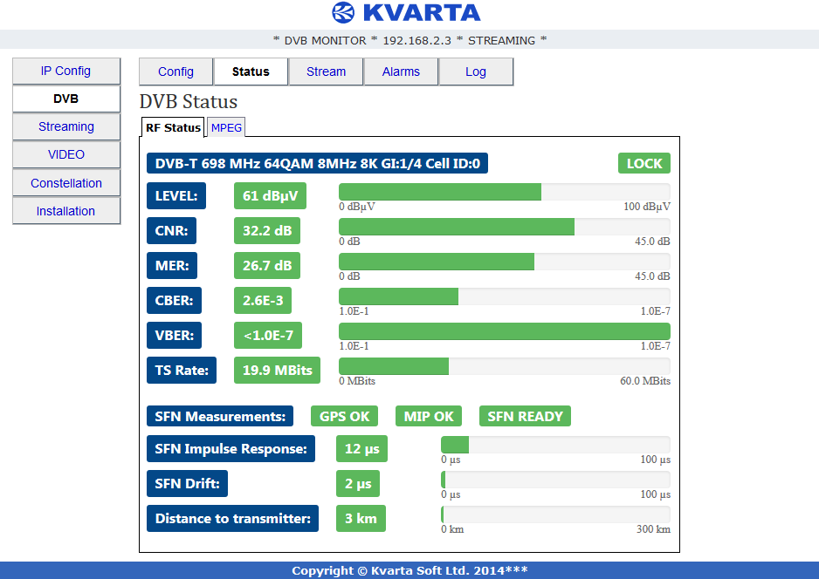819x579 pixels.
Task: Open the IP Config section
Action: [66, 71]
